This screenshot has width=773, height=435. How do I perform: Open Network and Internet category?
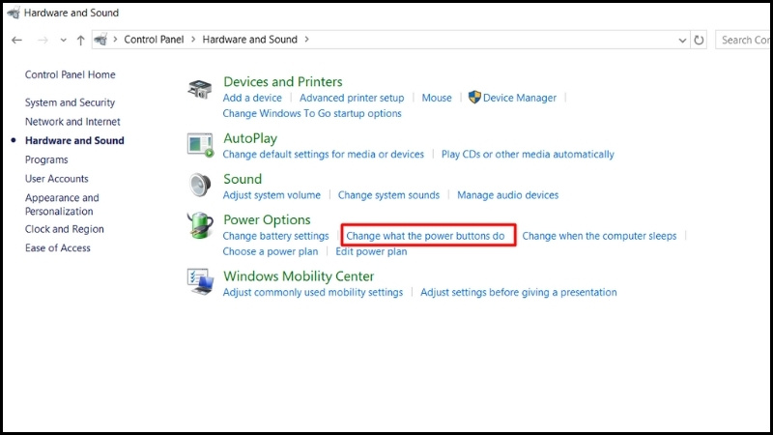[x=72, y=122]
